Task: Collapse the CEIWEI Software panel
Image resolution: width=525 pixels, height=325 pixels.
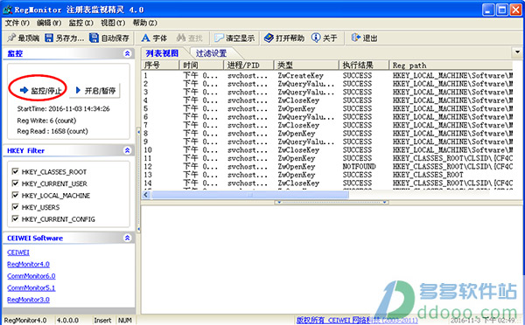Action: [127, 238]
